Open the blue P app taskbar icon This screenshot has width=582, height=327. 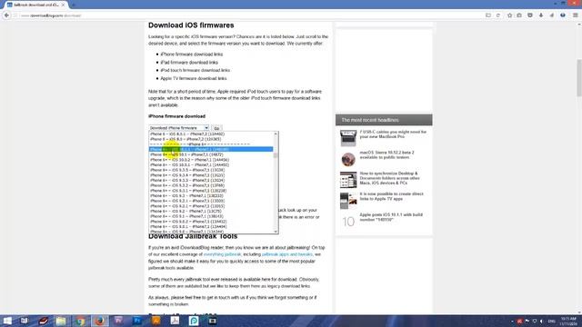pos(194,321)
